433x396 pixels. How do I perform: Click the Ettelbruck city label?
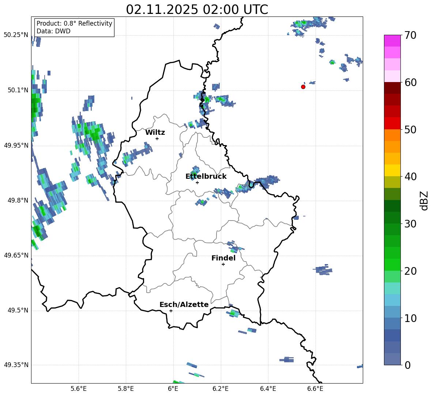206,177
